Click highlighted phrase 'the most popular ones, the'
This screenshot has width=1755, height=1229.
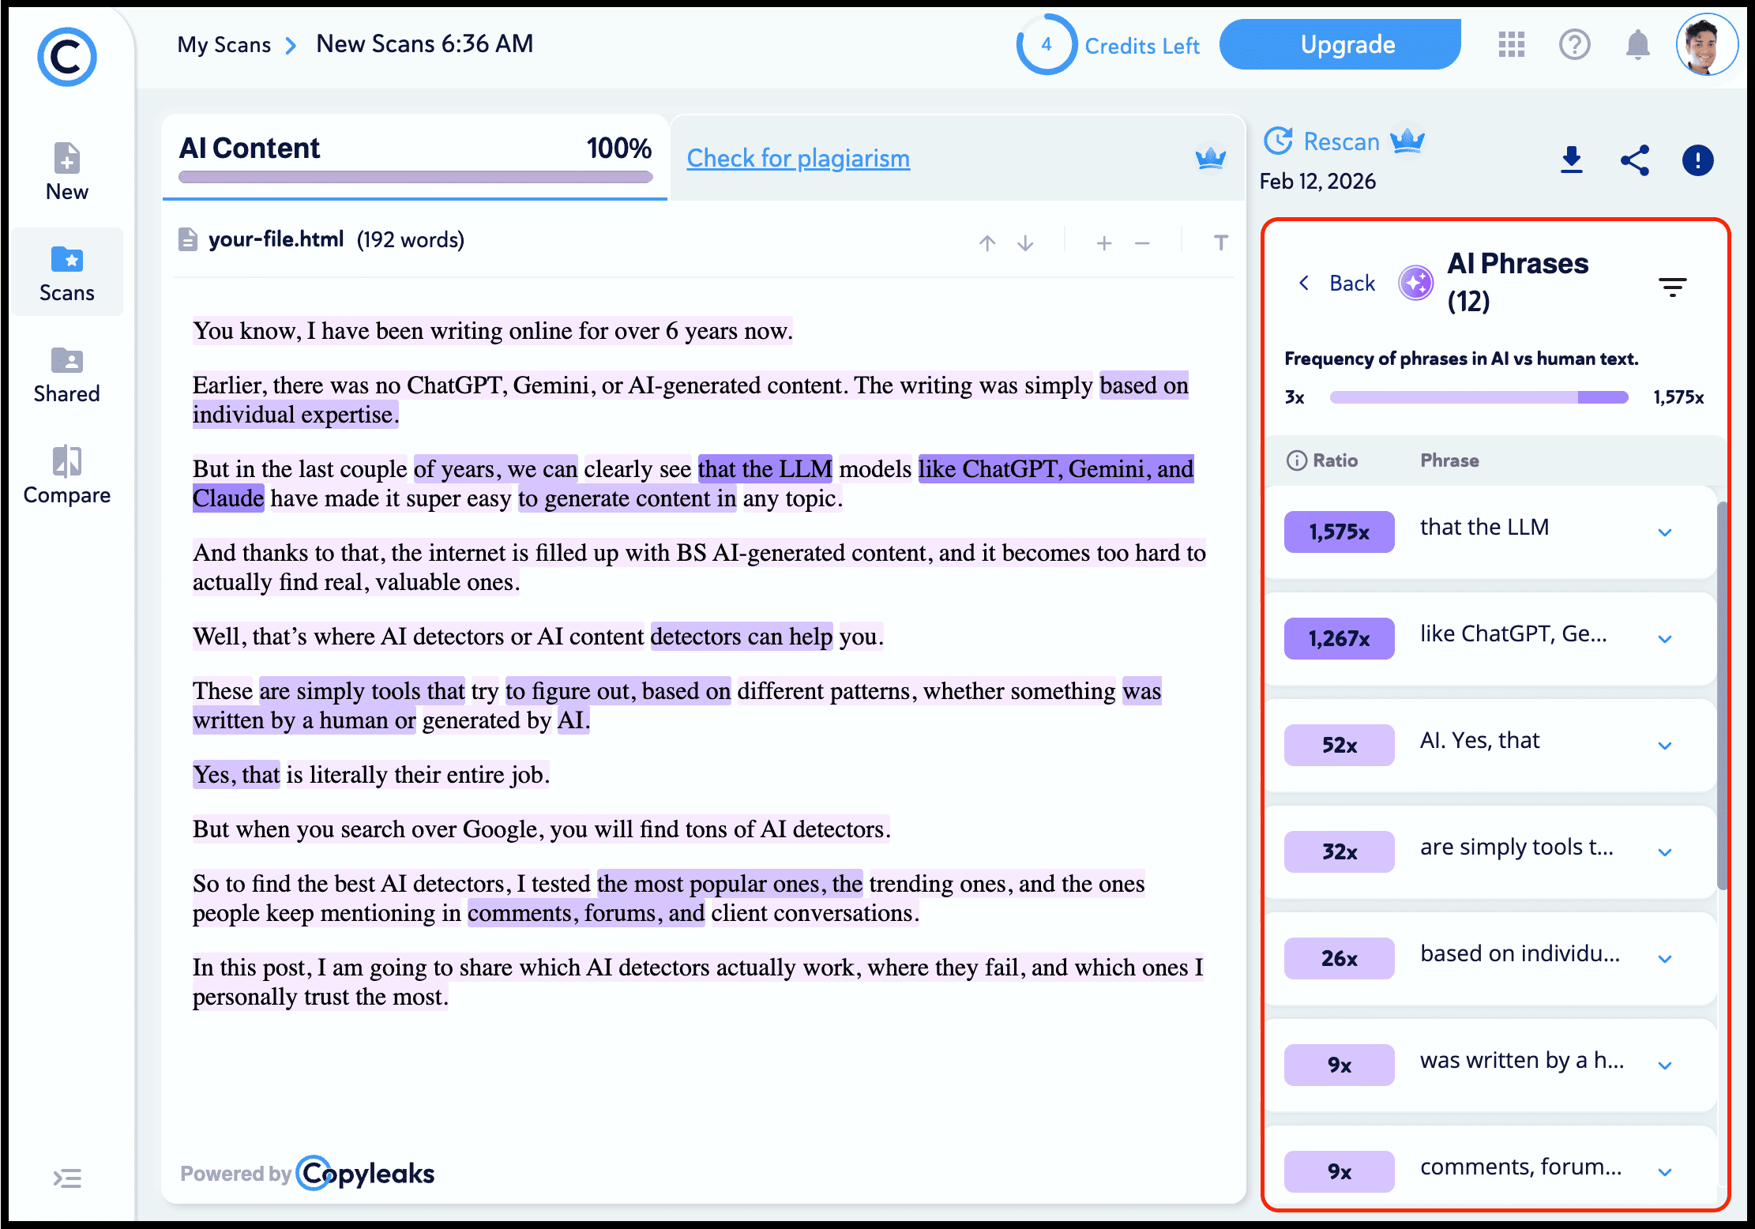730,884
